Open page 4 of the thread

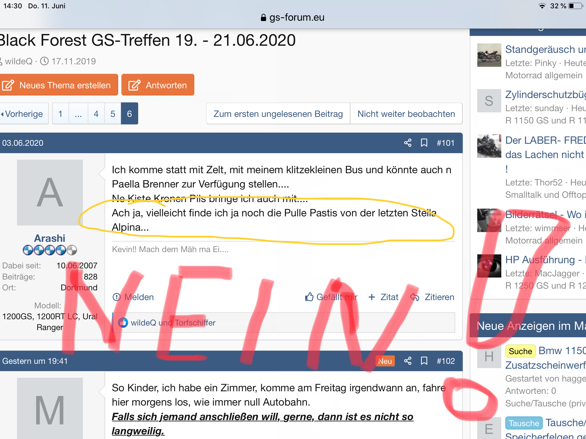click(96, 114)
